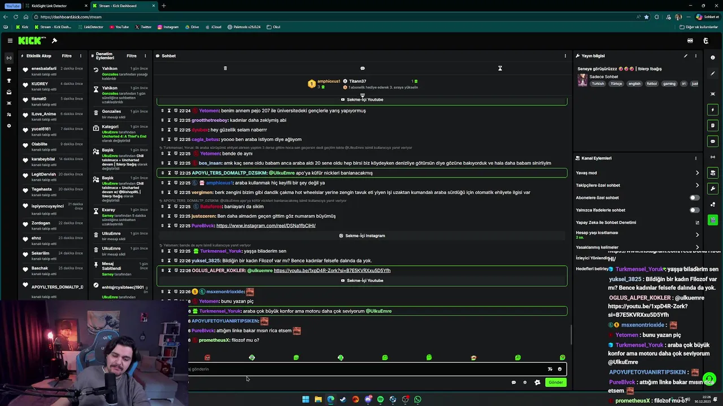Open the youtu.be link from OGLUS_ALPER_KOKLER
The image size is (723, 406).
[332, 271]
